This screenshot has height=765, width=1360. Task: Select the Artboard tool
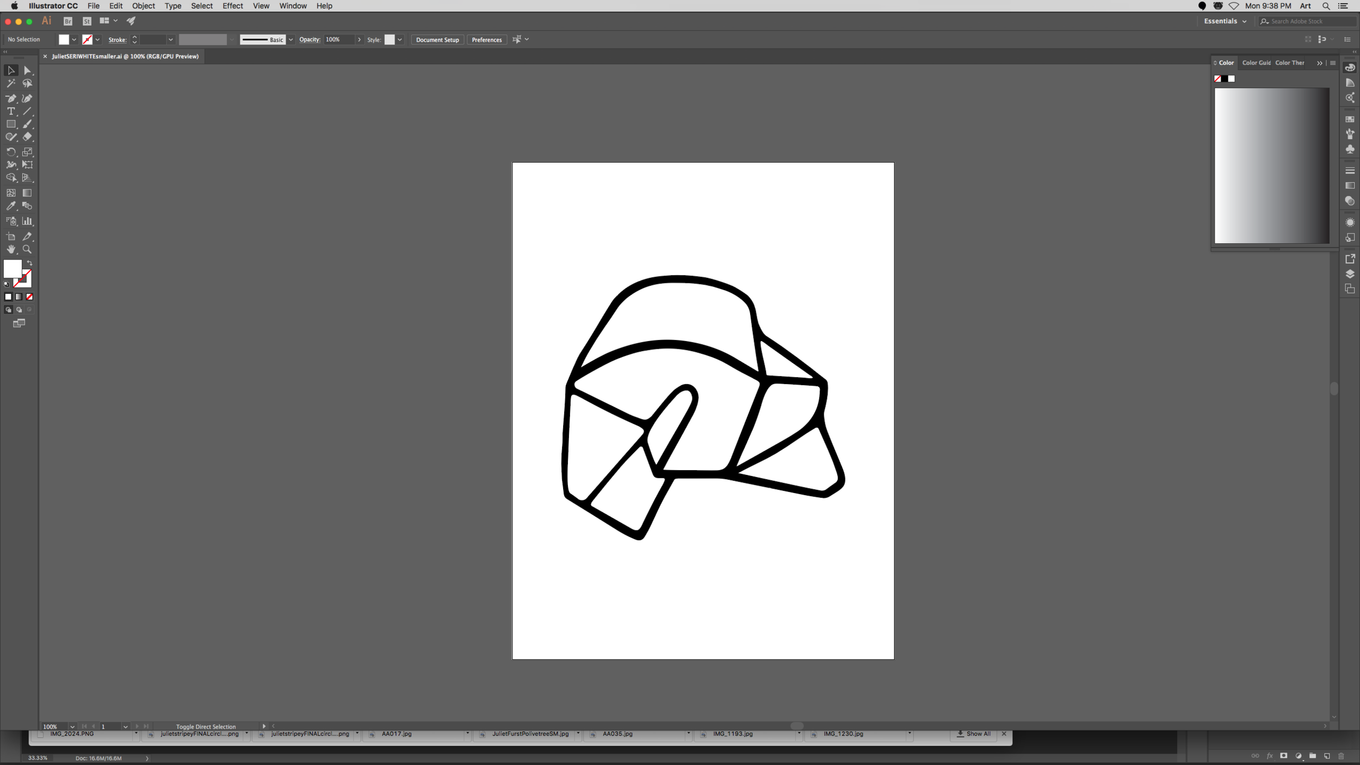11,237
